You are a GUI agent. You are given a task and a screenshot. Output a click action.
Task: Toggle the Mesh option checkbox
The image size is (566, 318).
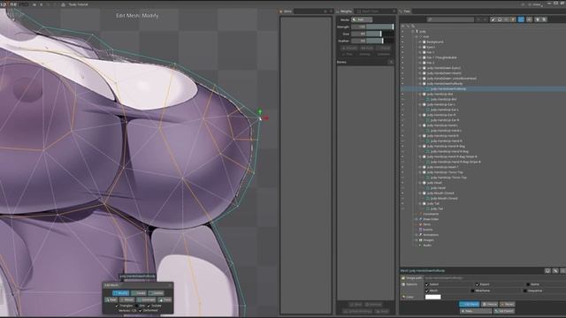pyautogui.click(x=427, y=291)
